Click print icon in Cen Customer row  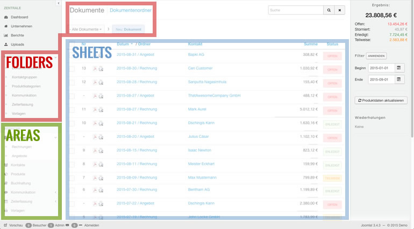click(x=101, y=69)
